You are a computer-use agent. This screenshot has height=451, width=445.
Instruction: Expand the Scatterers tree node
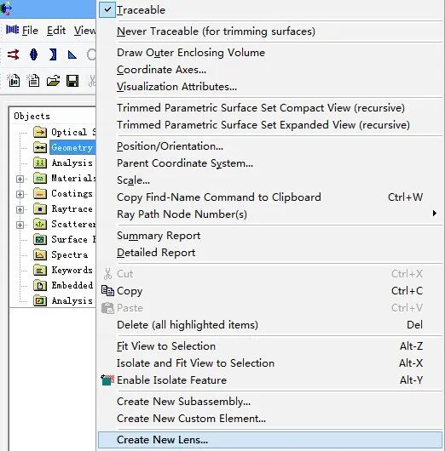[x=20, y=225]
